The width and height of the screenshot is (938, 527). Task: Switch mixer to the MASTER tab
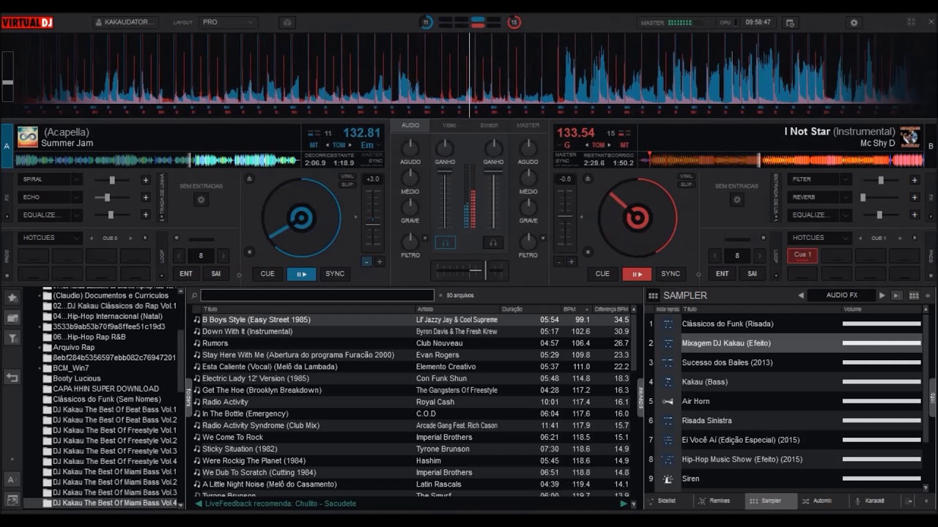528,125
